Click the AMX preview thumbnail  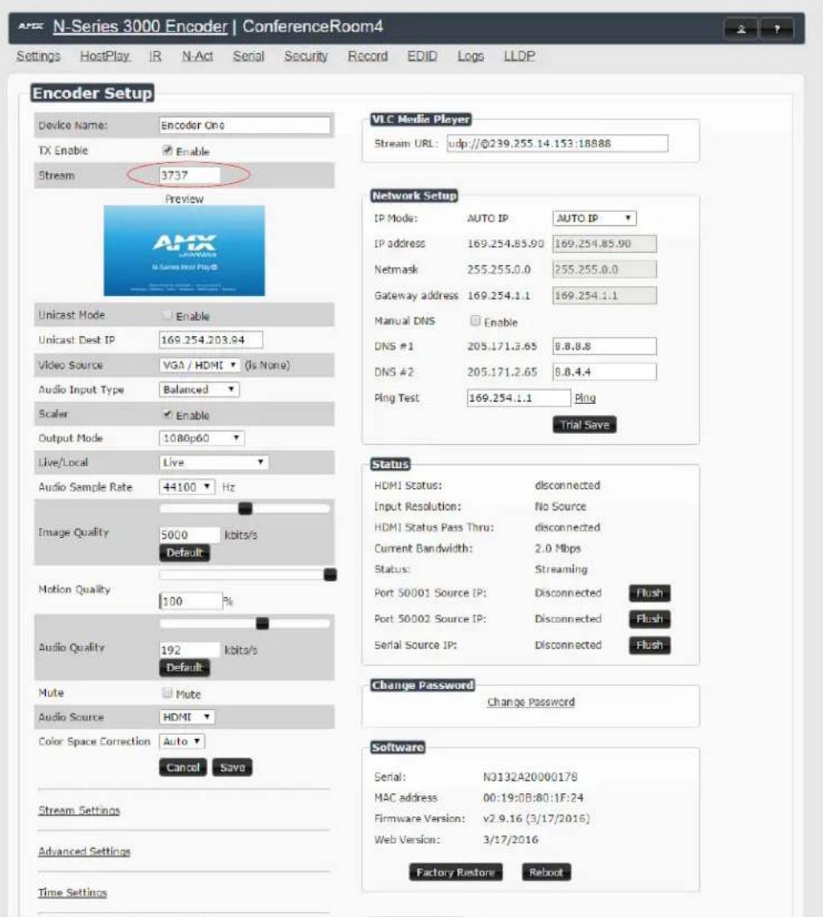[x=185, y=250]
